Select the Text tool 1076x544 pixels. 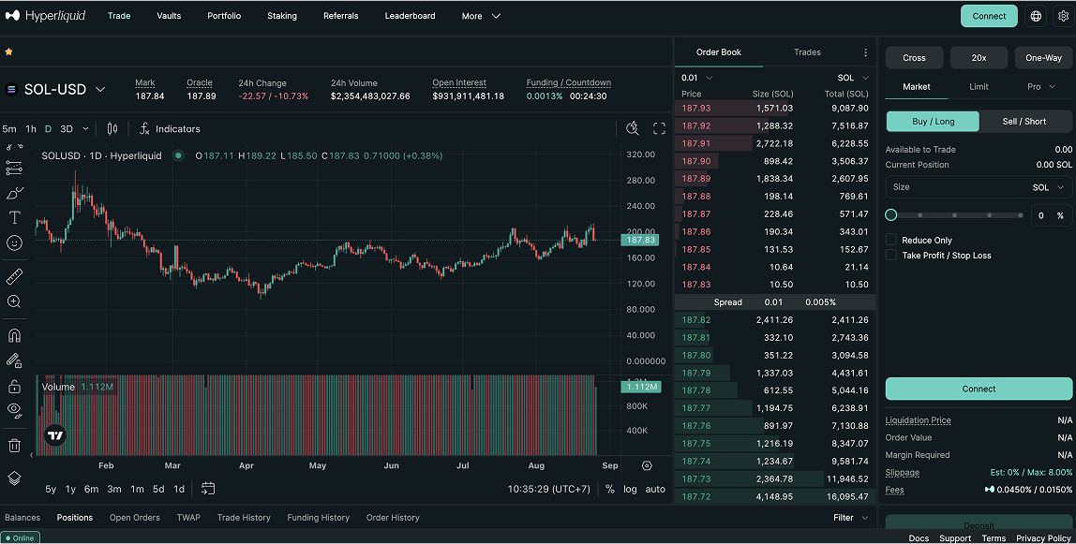point(14,218)
